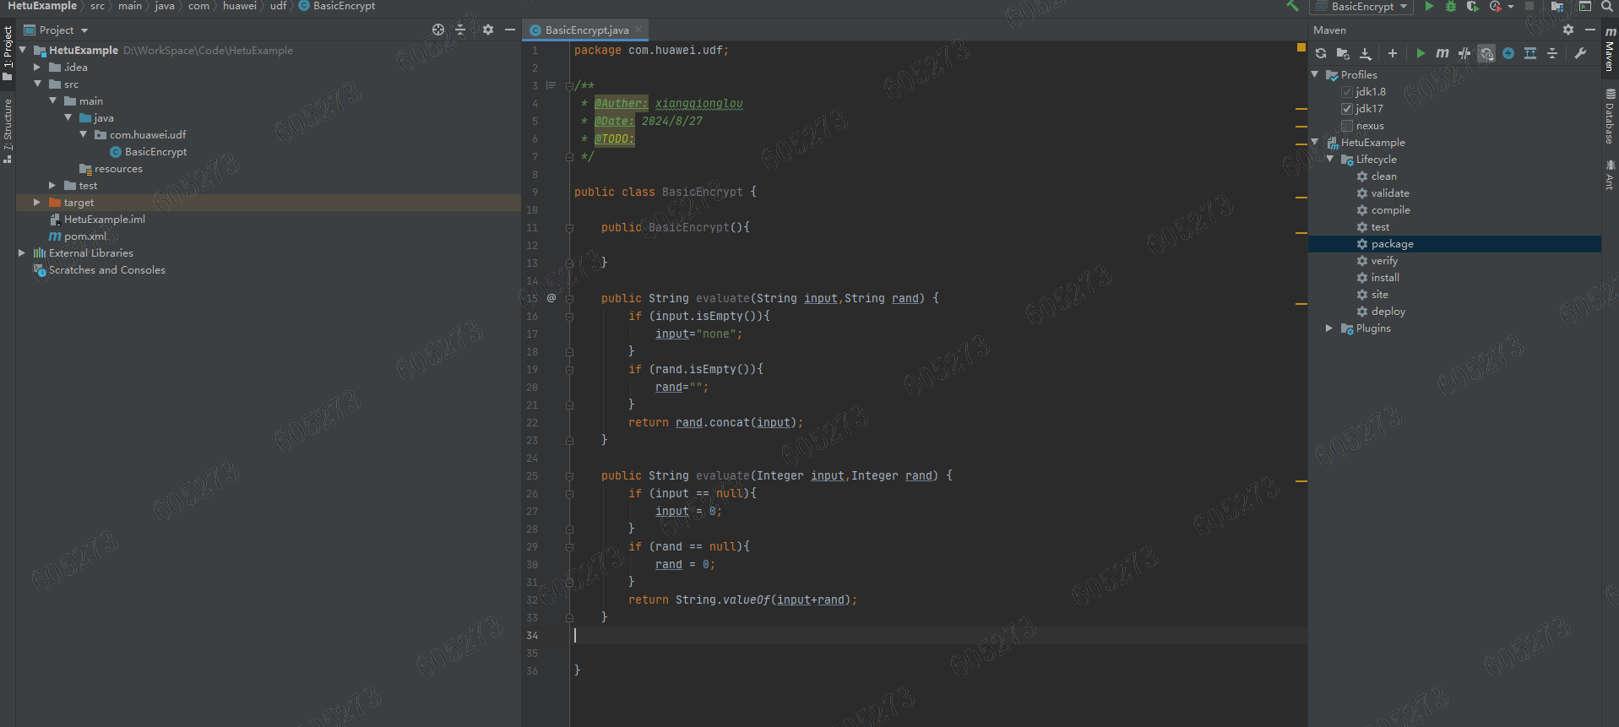
Task: Toggle the jdk1.8 profile checkbox
Action: [1347, 92]
